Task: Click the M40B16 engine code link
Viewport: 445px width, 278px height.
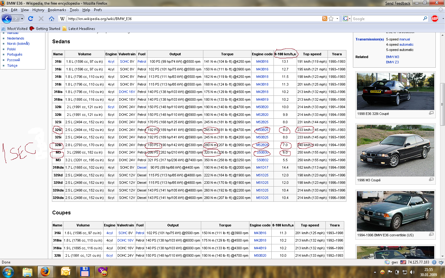Action: point(262,61)
